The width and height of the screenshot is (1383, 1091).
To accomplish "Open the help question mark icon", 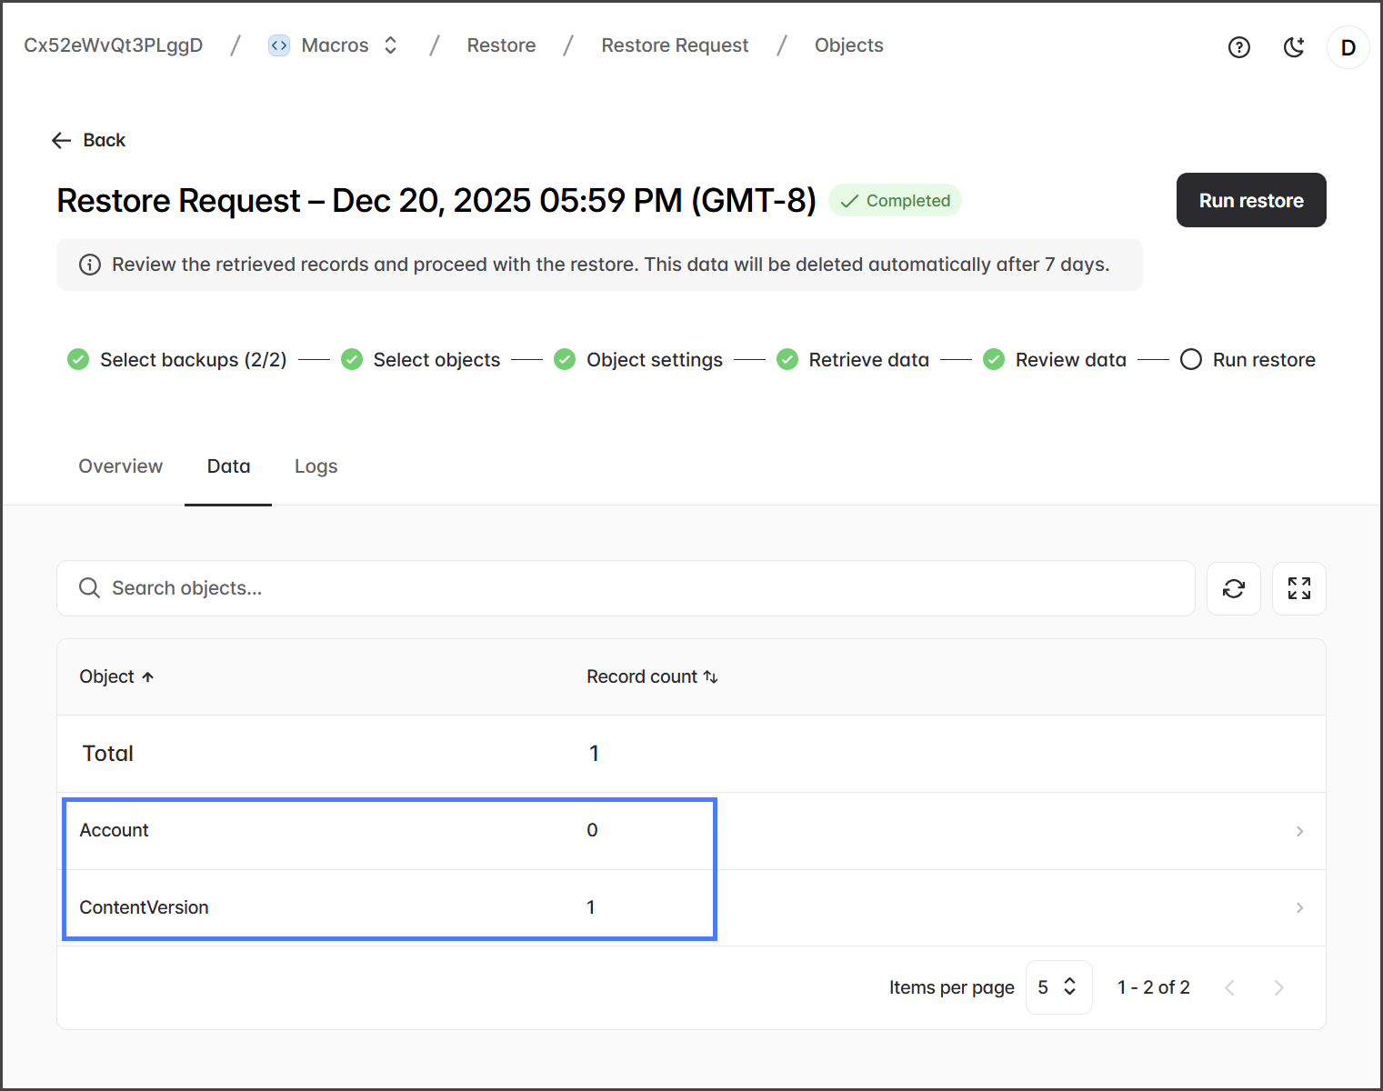I will click(1238, 47).
